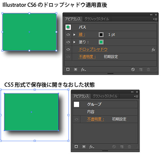Click black stroke color swatch

101,35
